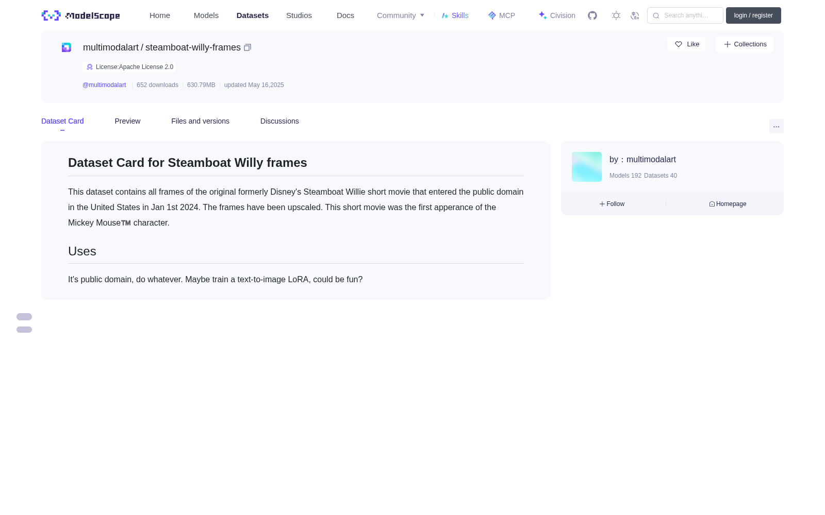Copy the dataset name with the copy icon
The height and width of the screenshot is (515, 825).
pos(247,47)
